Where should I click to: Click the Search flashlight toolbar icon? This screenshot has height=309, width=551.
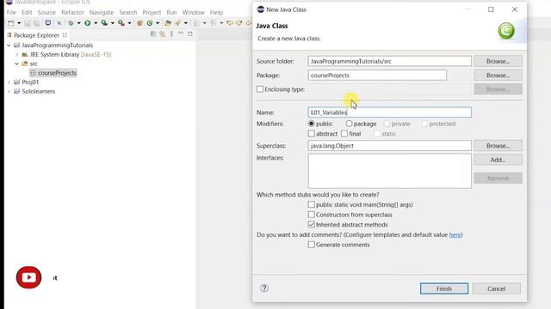pos(178,23)
